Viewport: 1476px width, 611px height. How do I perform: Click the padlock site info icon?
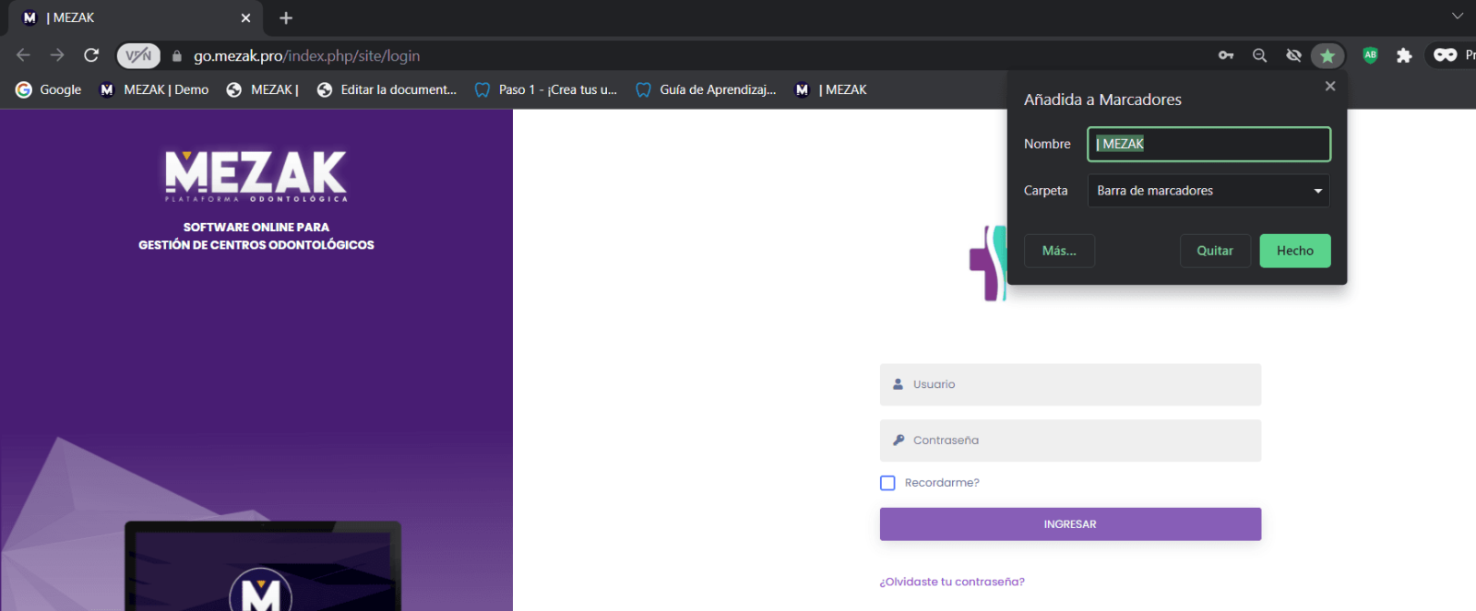click(x=177, y=56)
